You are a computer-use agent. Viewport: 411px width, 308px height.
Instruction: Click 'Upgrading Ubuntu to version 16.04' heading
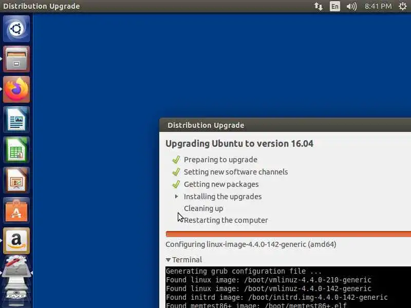point(239,144)
